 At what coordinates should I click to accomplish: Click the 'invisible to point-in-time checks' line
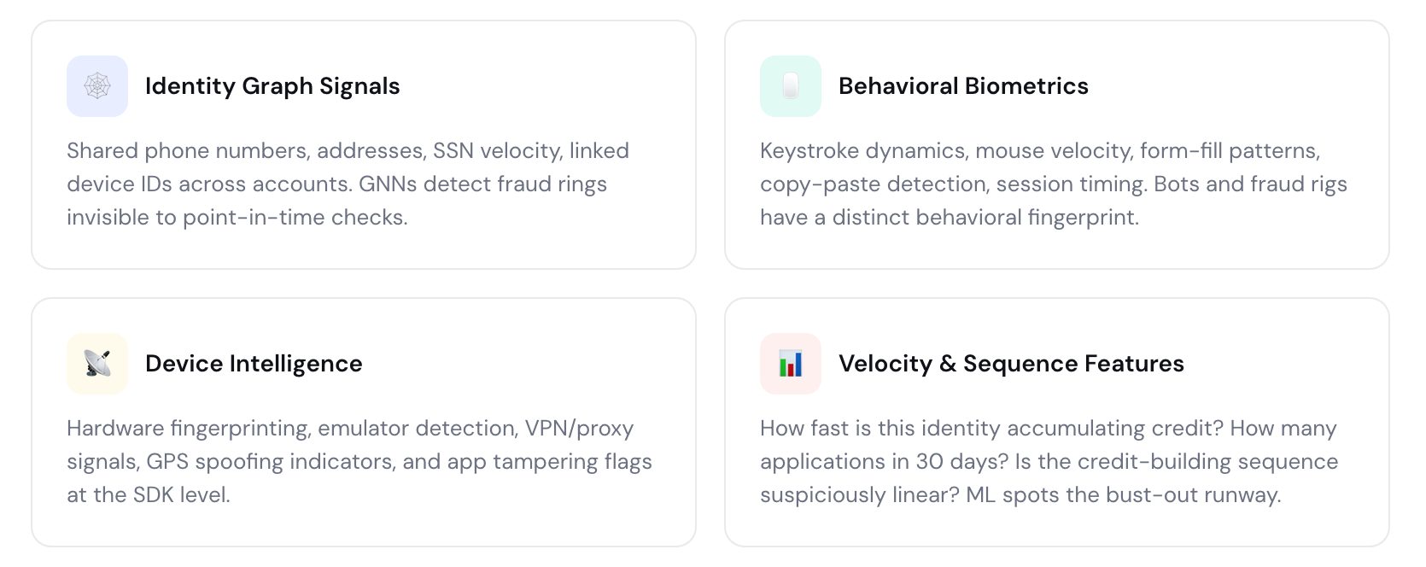point(237,218)
